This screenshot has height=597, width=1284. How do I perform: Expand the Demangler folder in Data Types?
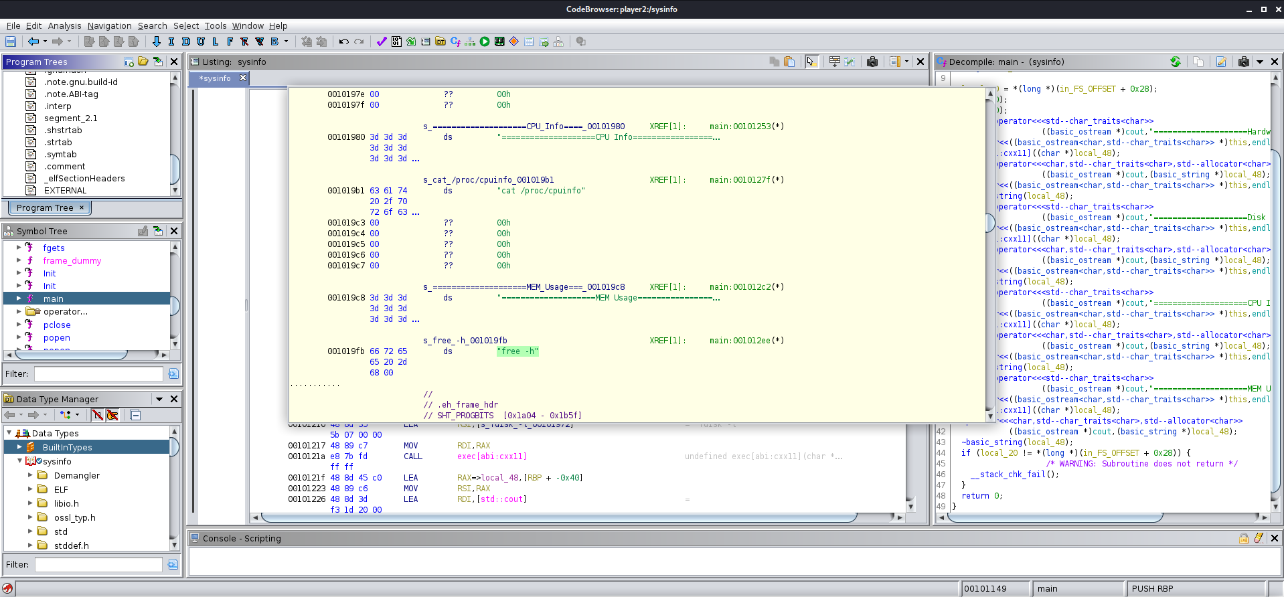(30, 475)
